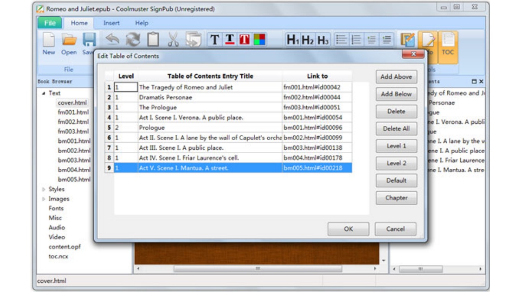Click the Open folder icon
The image size is (520, 292).
click(x=69, y=41)
